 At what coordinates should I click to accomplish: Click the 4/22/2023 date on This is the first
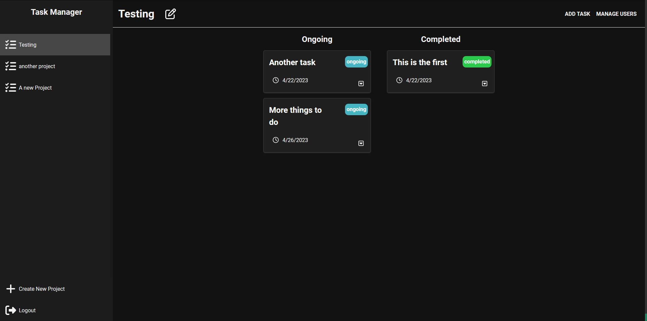click(x=419, y=80)
